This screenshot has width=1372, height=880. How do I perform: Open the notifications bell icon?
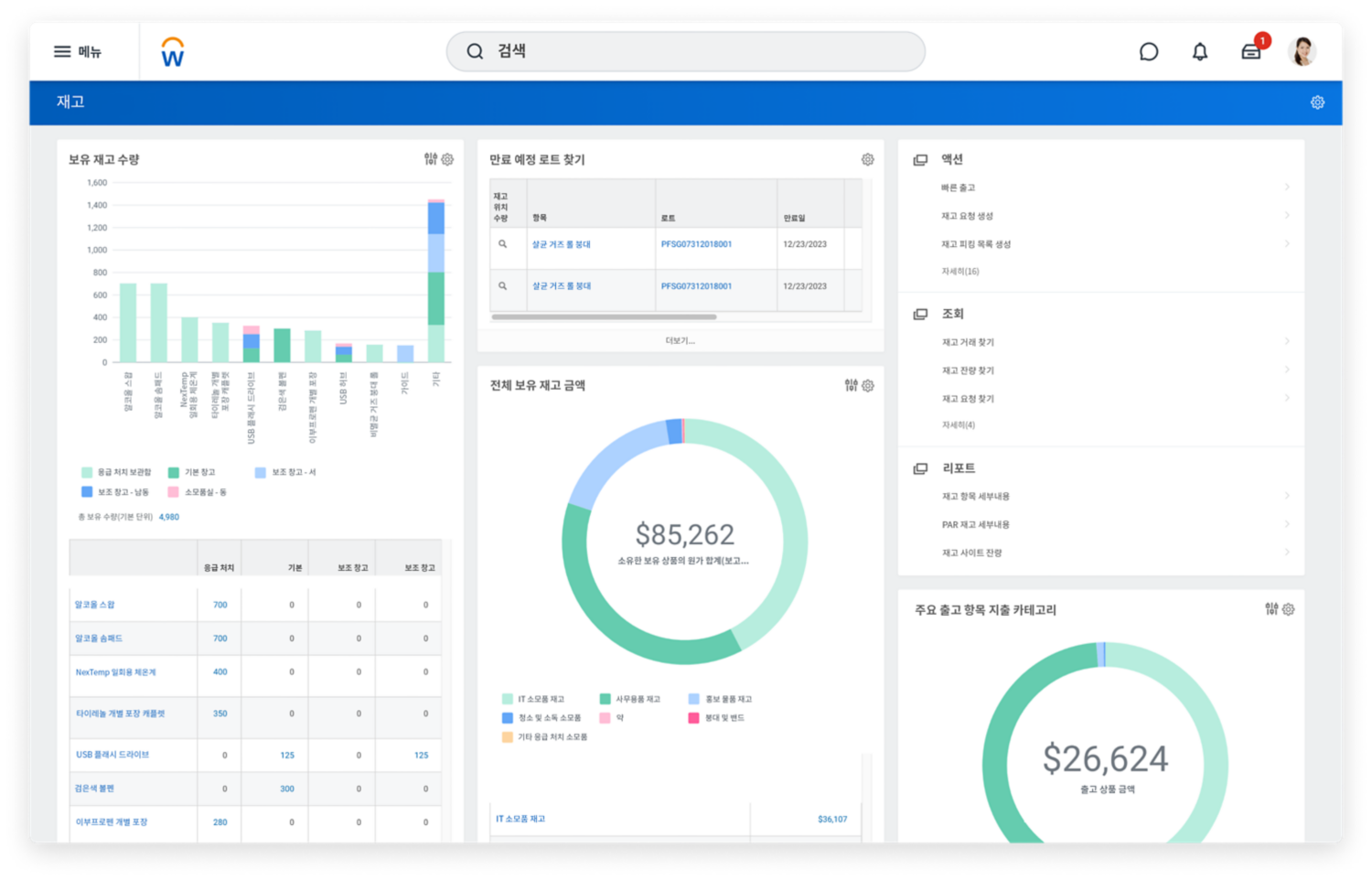click(x=1200, y=52)
